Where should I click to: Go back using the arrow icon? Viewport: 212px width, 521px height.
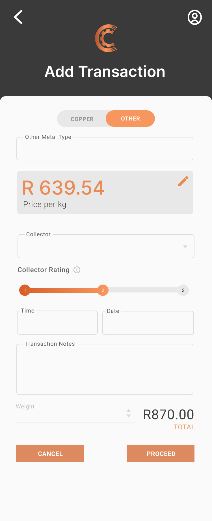[18, 17]
